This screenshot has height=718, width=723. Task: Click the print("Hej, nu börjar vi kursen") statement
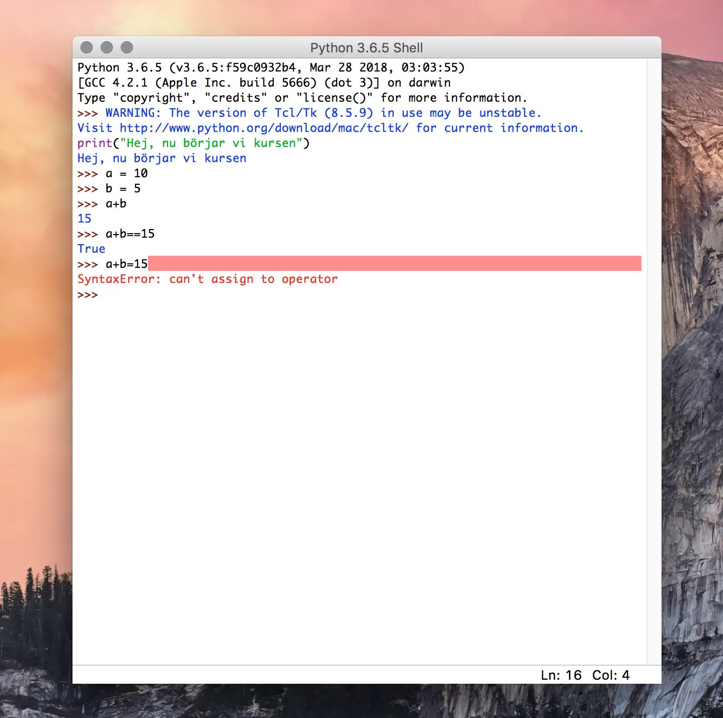[x=193, y=143]
